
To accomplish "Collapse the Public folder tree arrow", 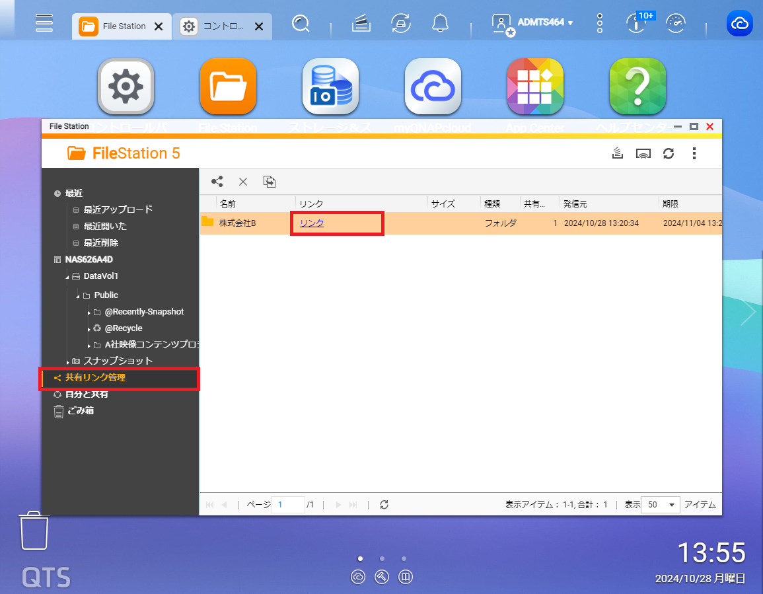I will click(x=78, y=296).
